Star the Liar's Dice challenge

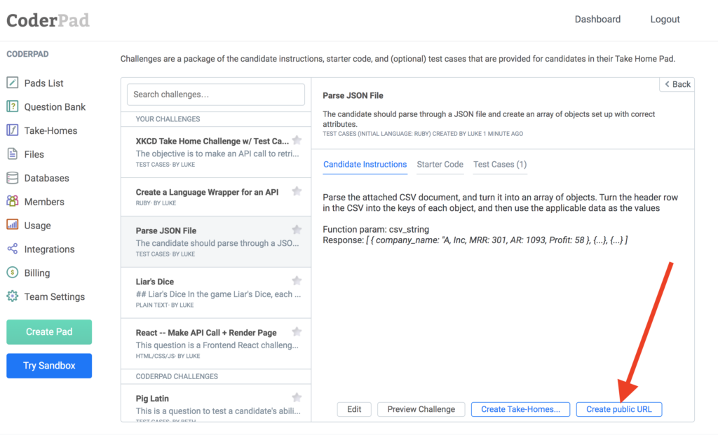(297, 281)
